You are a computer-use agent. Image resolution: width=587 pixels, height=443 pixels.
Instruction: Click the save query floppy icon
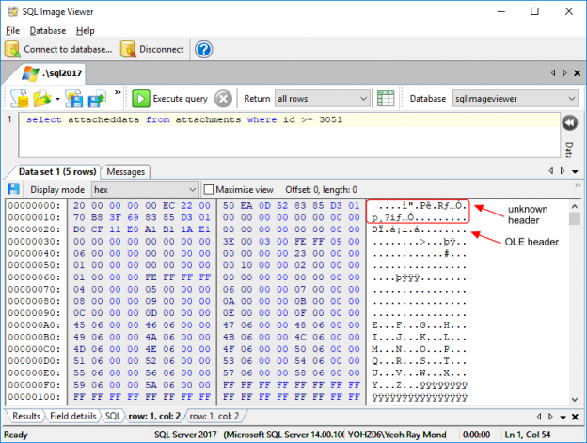click(x=73, y=99)
